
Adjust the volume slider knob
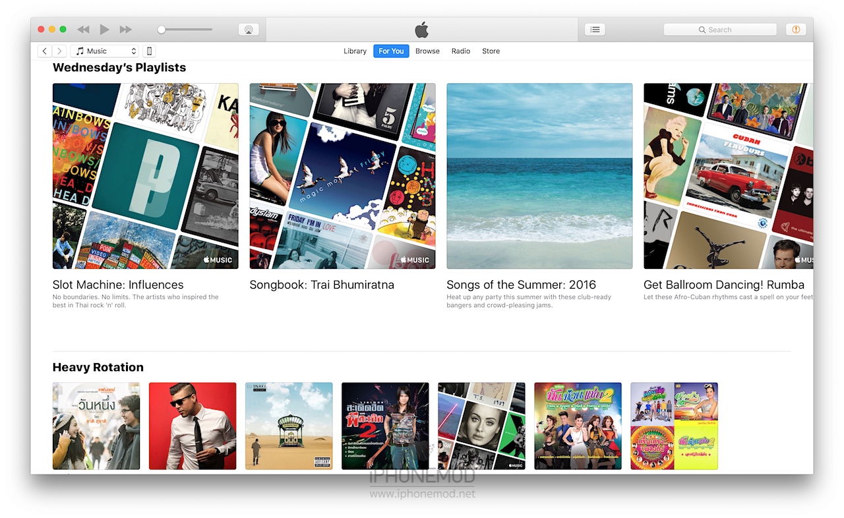[162, 30]
